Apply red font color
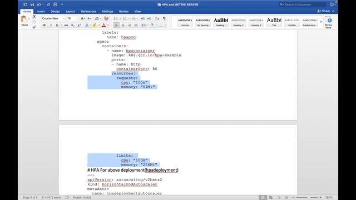356x200 pixels. coord(104,25)
